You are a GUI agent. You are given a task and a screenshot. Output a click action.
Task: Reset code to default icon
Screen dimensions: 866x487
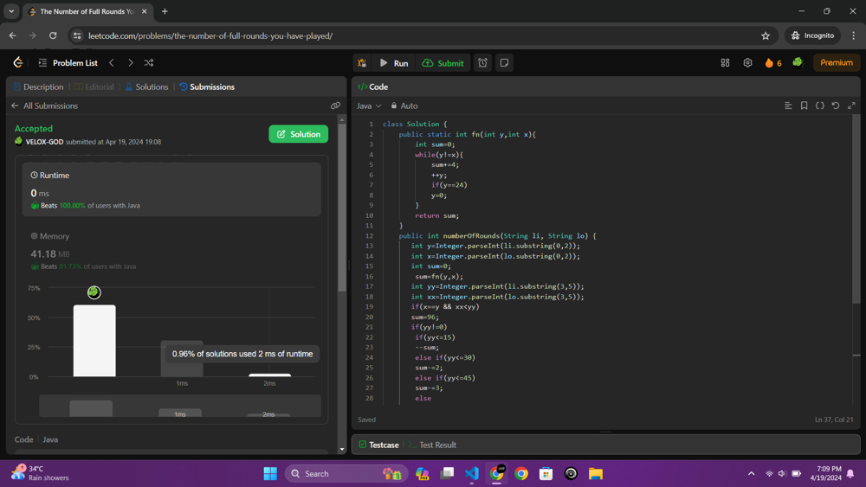pos(836,106)
